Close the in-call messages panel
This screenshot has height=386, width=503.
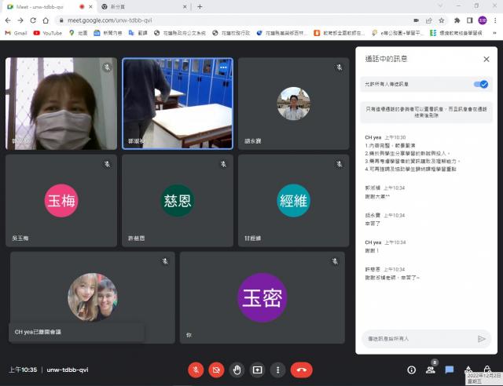coord(486,59)
